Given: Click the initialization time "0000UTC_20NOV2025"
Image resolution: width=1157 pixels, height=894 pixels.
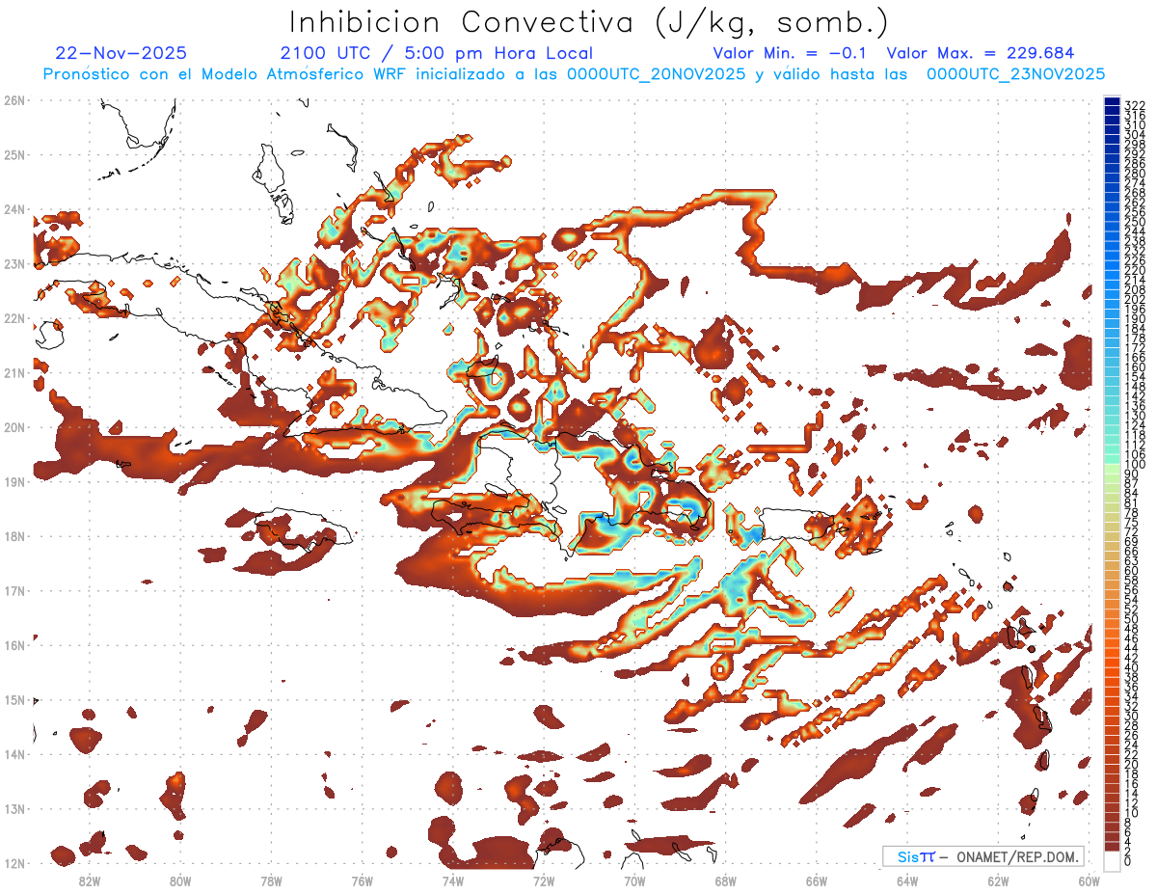Looking at the screenshot, I should 656,74.
